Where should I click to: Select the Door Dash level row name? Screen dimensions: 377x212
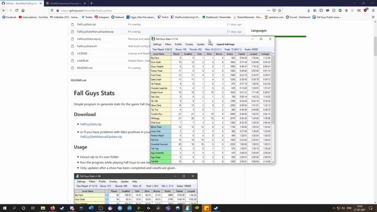pyautogui.click(x=161, y=62)
